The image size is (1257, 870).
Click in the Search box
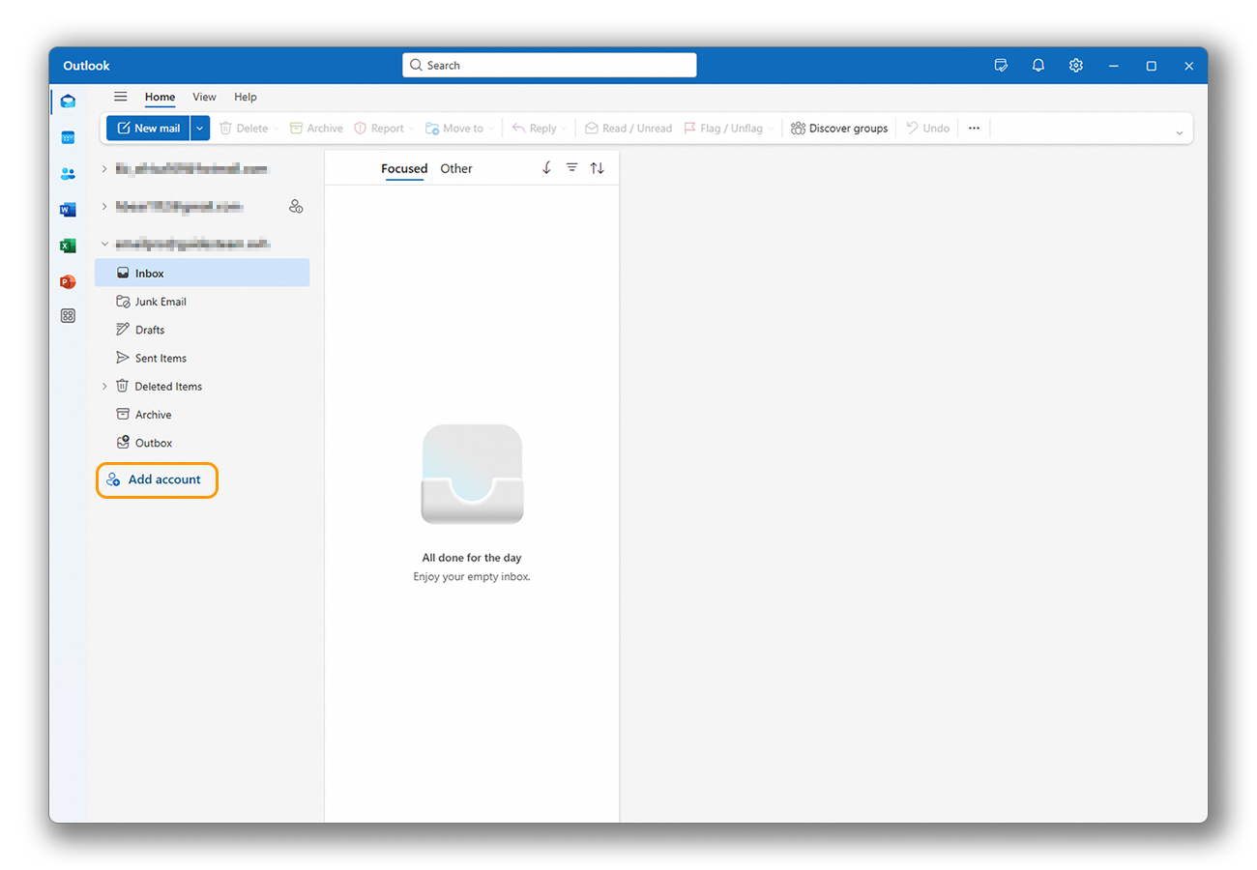pyautogui.click(x=549, y=66)
